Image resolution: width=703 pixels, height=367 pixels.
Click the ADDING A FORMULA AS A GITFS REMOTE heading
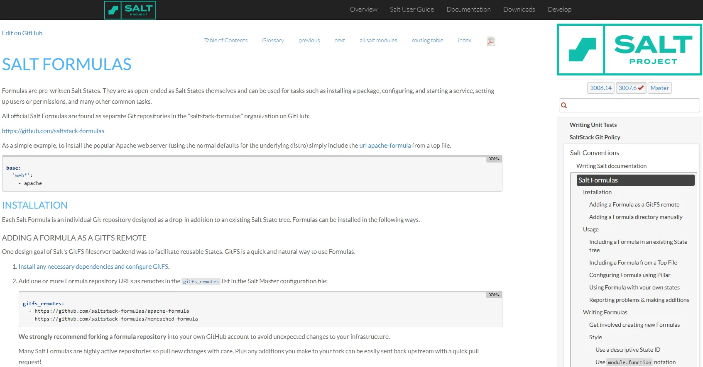pos(74,238)
